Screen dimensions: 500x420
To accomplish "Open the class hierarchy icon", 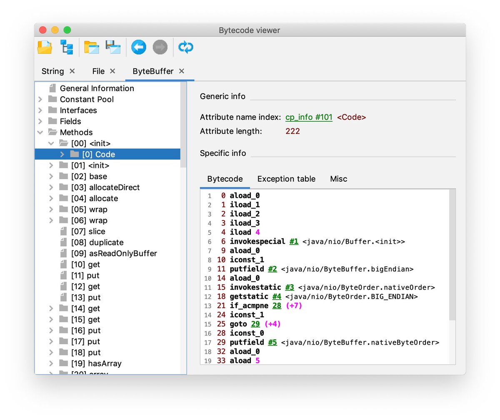I will pos(67,47).
